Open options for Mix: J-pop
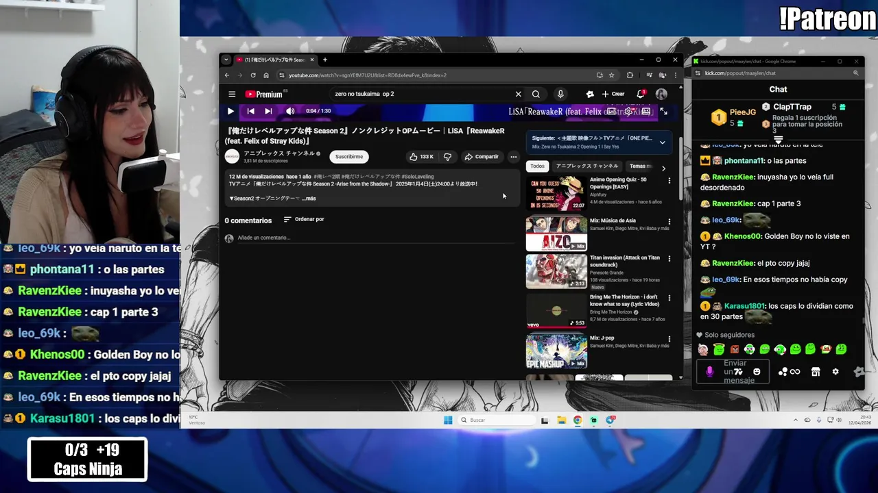 (669, 339)
